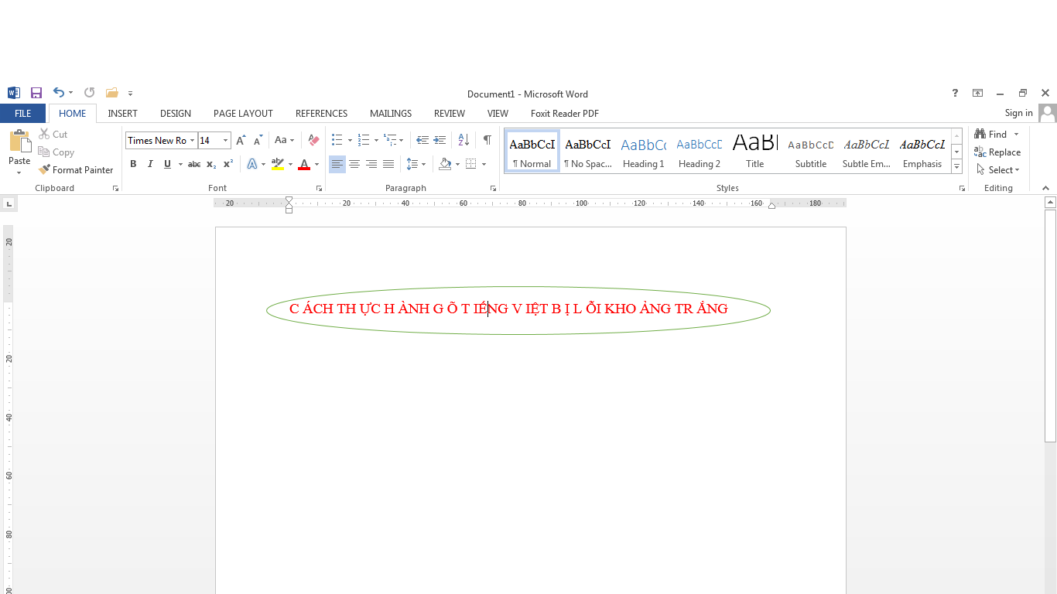Toggle Show/Hide paragraph marks

coord(487,140)
